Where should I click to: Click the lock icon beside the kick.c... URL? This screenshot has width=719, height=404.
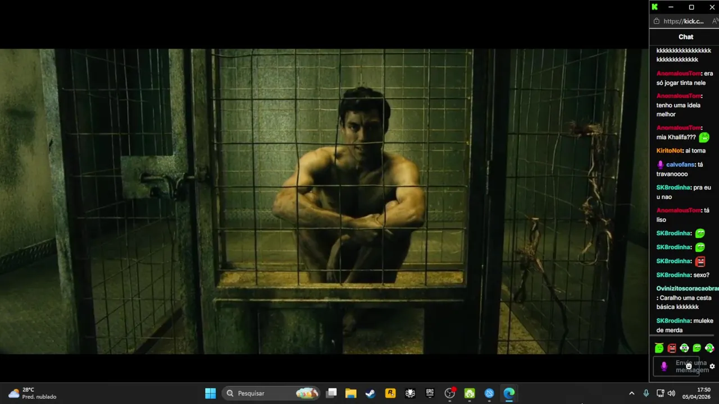tap(657, 21)
